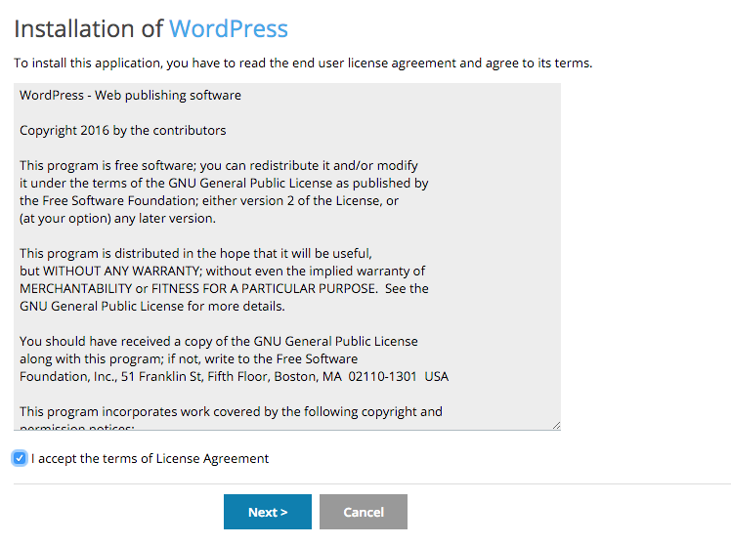Click the Cancel button

coord(364,512)
